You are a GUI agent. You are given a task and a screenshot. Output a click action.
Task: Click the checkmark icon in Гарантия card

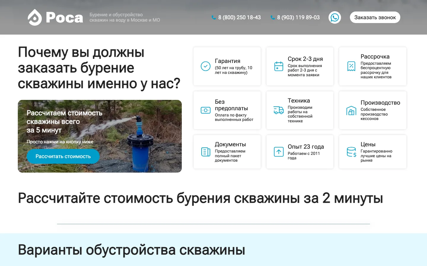(x=205, y=66)
